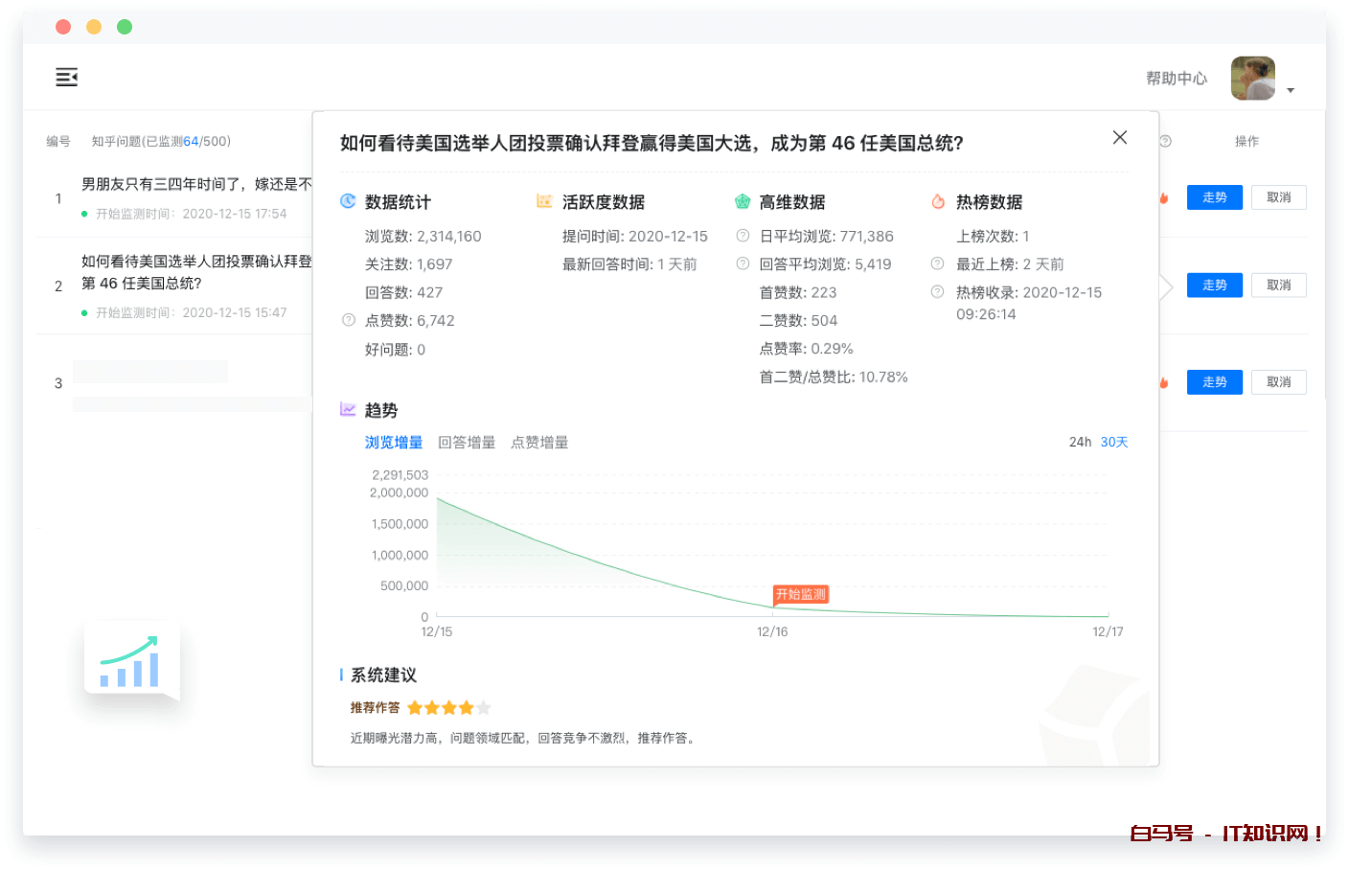This screenshot has width=1349, height=870.
Task: Select the 浏览增量 tab
Action: coord(394,443)
